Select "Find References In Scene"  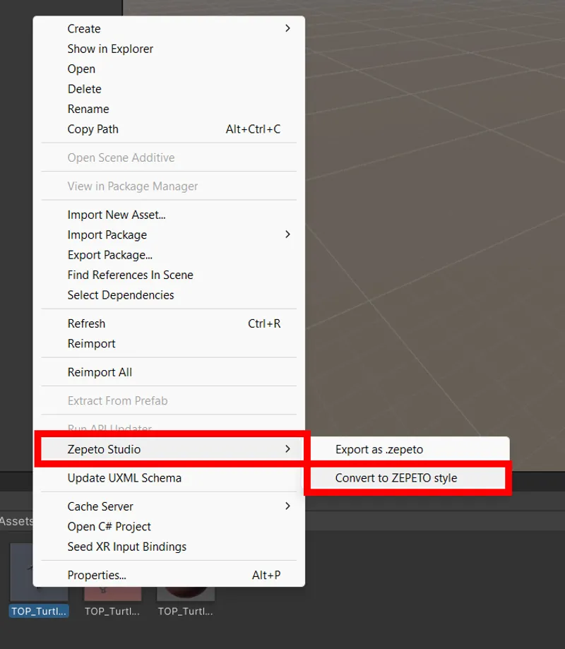130,275
